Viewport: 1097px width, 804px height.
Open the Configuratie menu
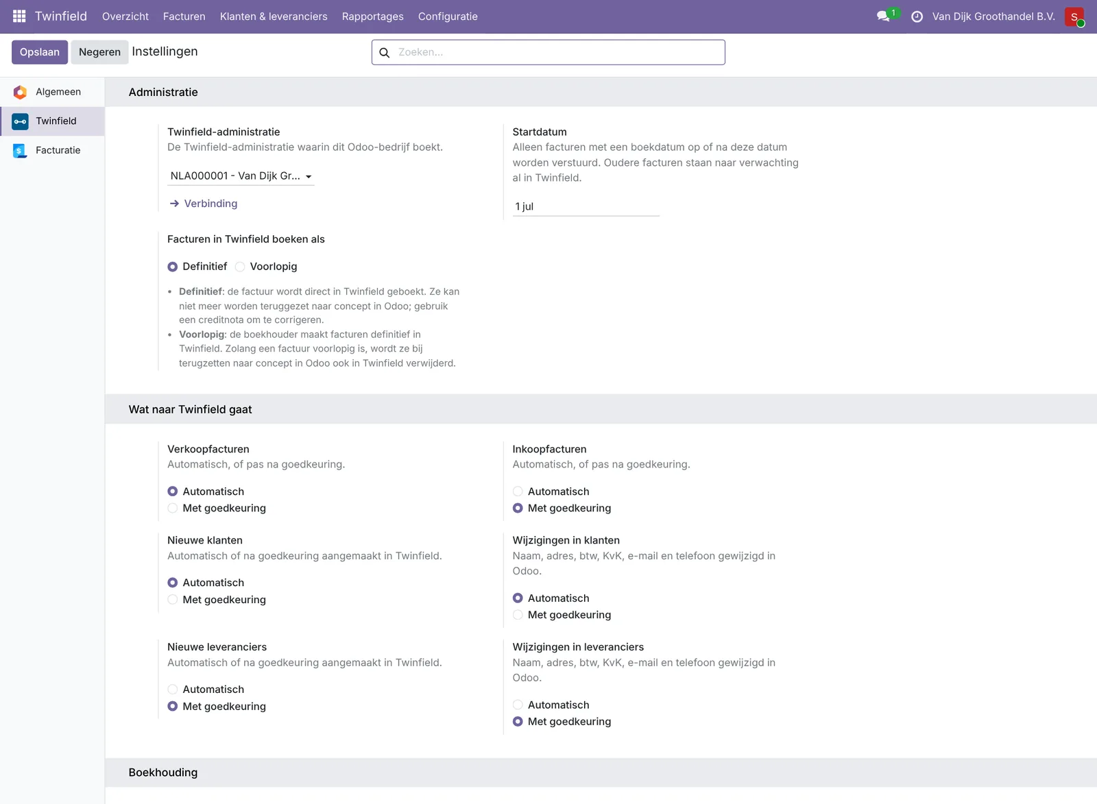(x=448, y=16)
